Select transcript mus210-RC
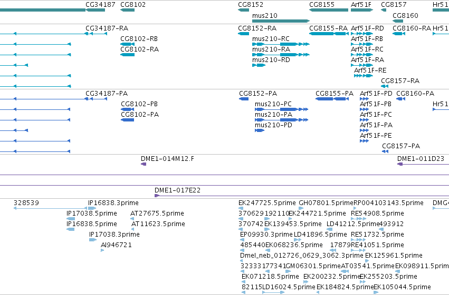Screen dimensions: 449x295 click(x=271, y=39)
